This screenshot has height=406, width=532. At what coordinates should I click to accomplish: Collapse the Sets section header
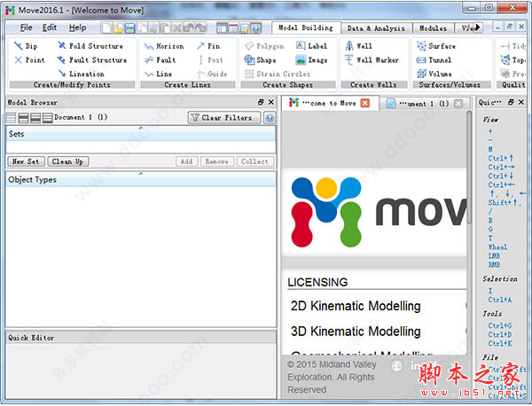pyautogui.click(x=141, y=133)
